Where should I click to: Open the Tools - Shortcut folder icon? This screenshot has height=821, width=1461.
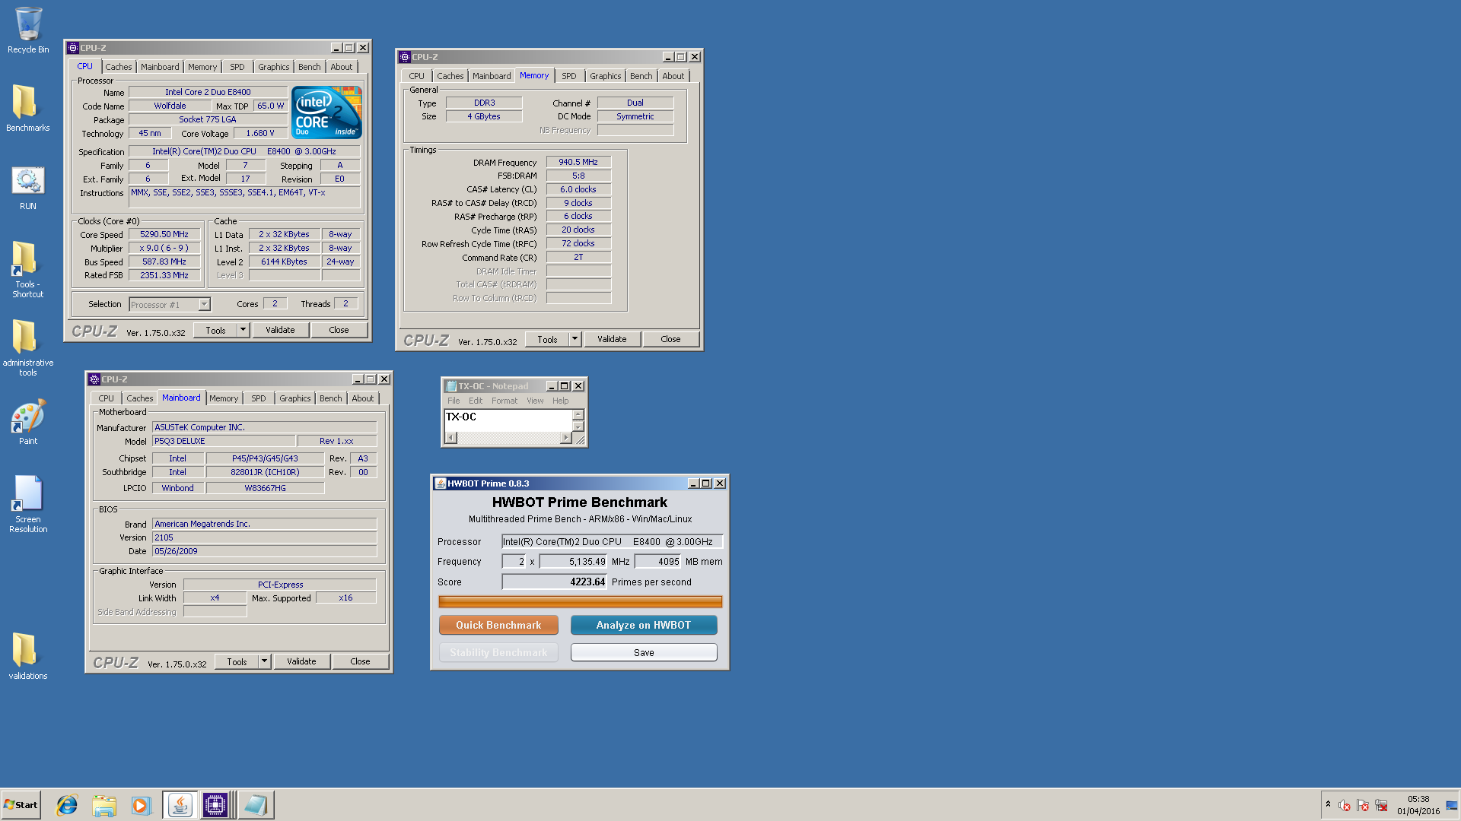pyautogui.click(x=27, y=269)
